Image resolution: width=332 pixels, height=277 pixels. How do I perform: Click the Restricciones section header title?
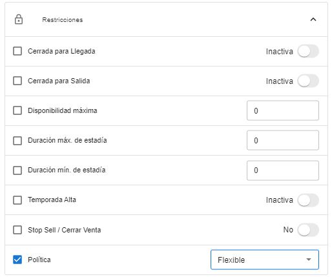63,20
